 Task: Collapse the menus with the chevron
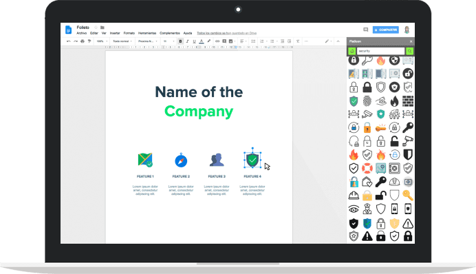[338, 41]
